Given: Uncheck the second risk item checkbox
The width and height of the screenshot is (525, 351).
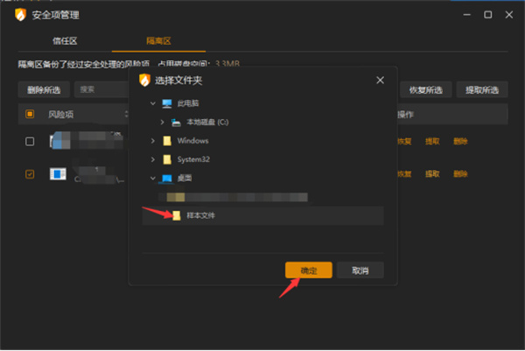Looking at the screenshot, I should tap(30, 174).
